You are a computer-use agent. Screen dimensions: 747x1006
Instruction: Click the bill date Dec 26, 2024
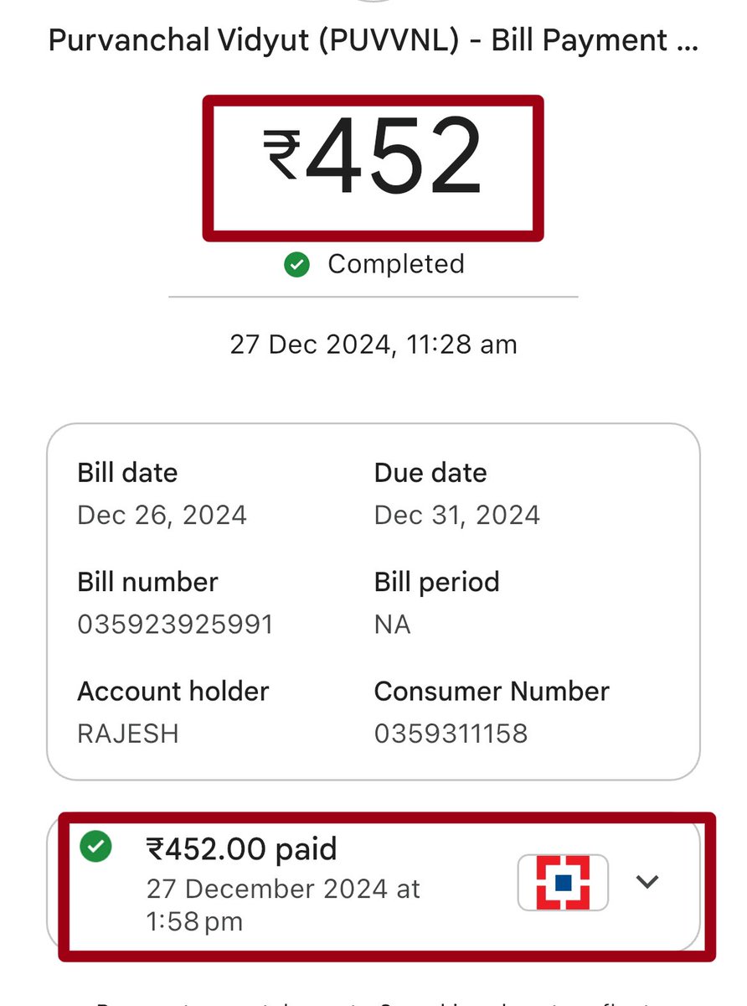tap(162, 515)
